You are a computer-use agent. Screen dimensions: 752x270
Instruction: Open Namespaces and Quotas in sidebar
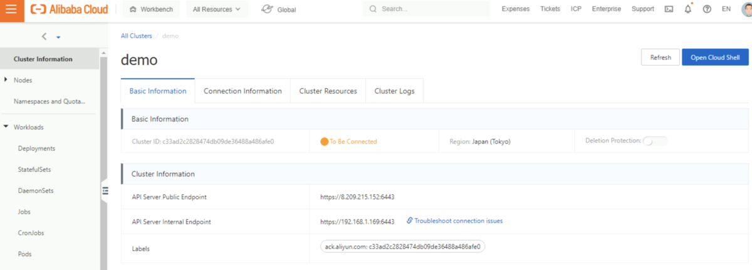[x=50, y=101]
